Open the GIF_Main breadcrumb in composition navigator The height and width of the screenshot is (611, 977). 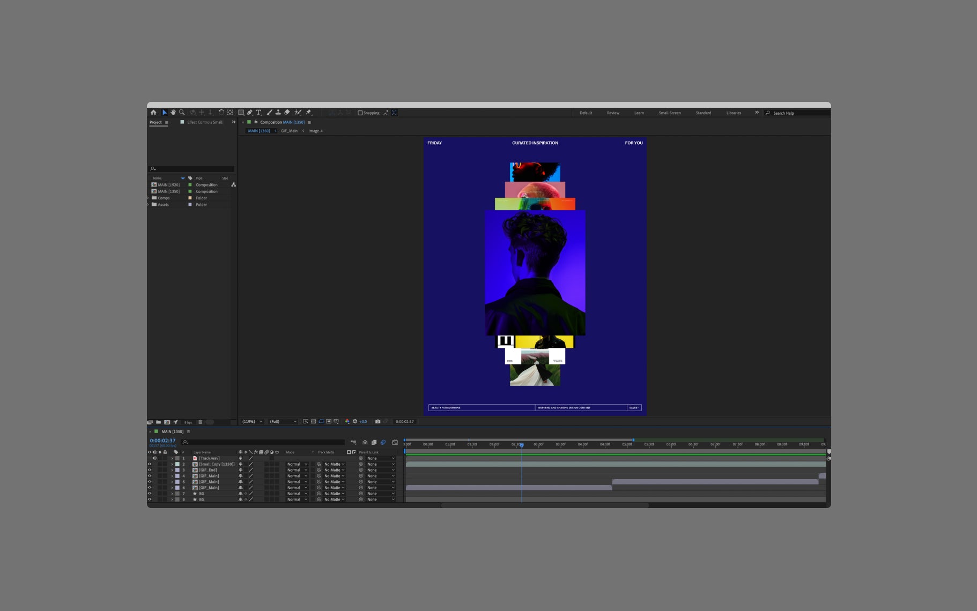[289, 131]
